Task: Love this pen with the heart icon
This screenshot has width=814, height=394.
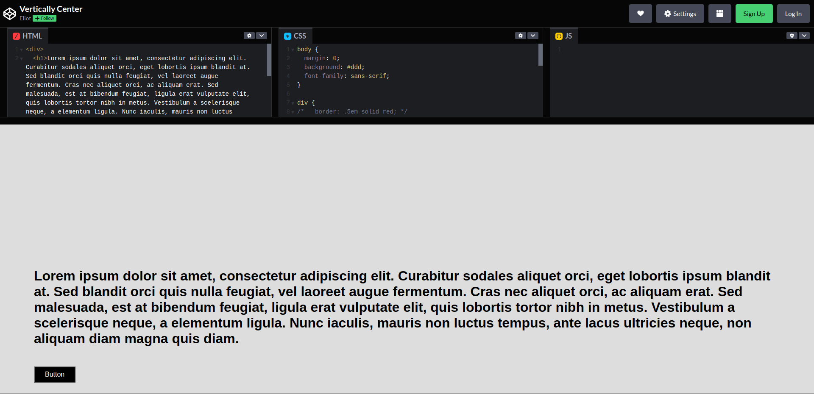Action: coord(640,14)
